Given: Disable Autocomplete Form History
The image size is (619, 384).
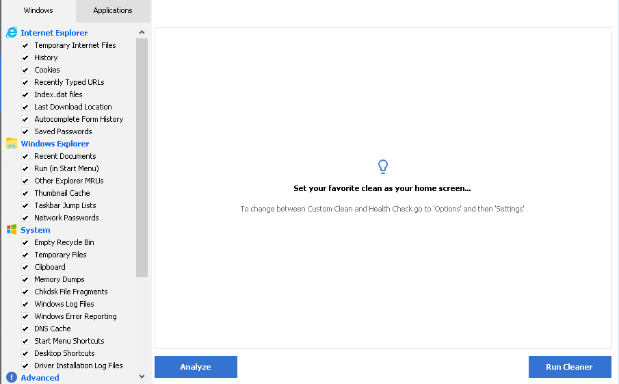Looking at the screenshot, I should pyautogui.click(x=25, y=119).
